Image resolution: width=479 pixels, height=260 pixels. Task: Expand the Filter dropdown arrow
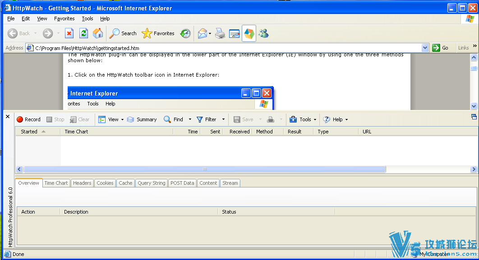[x=223, y=119]
